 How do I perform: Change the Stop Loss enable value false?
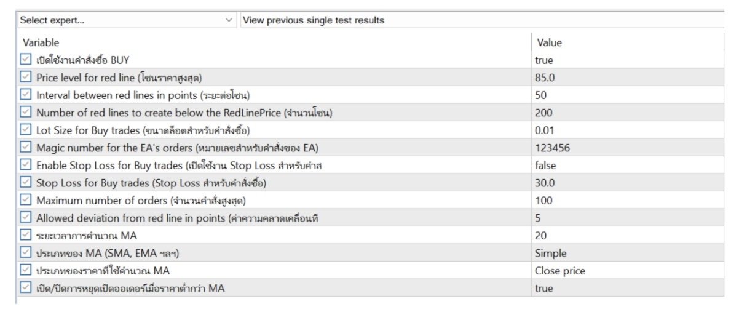point(545,165)
